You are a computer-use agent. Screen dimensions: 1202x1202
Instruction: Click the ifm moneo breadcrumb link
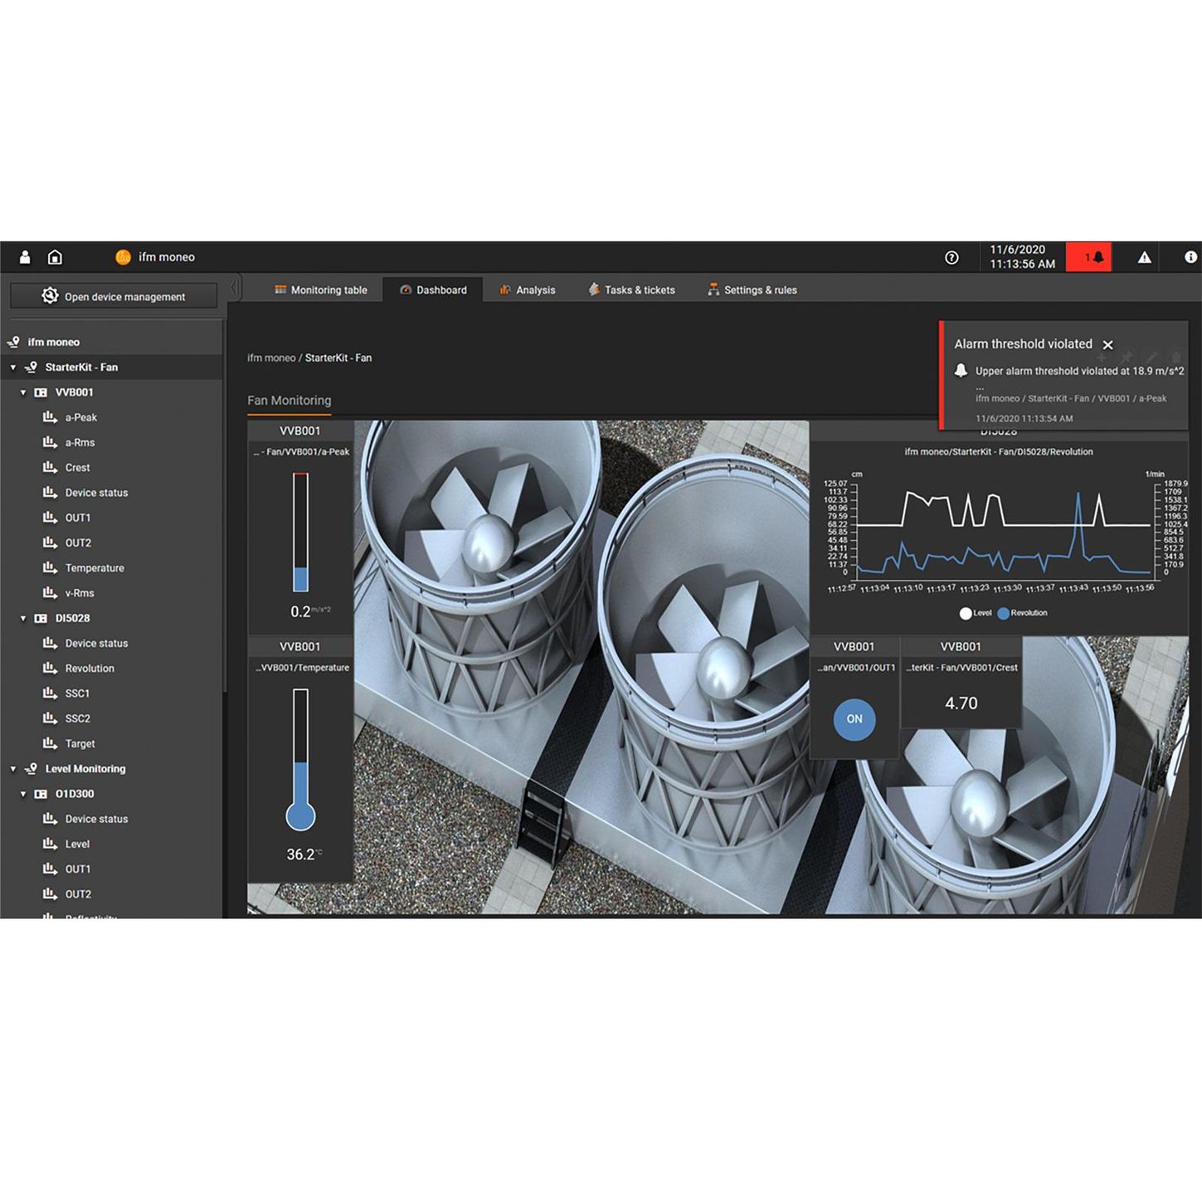coord(270,358)
